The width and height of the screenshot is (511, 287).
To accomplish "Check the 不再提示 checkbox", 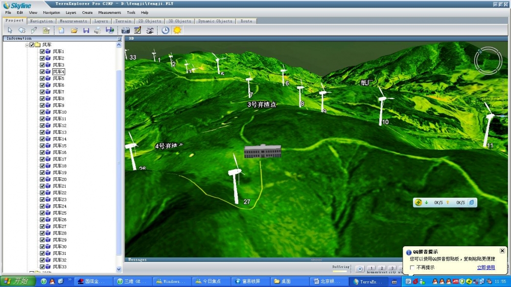I will coord(412,268).
